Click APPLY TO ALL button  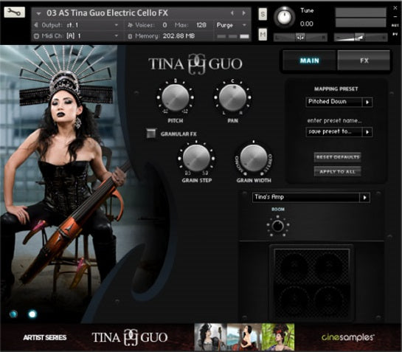point(338,172)
